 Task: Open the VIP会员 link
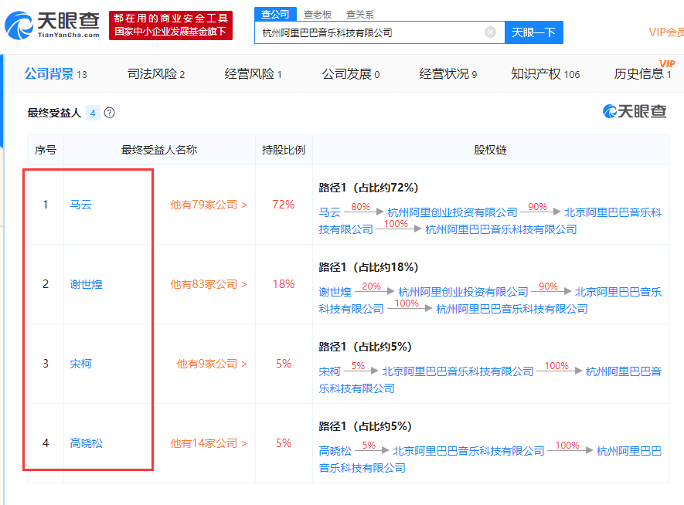tap(666, 32)
